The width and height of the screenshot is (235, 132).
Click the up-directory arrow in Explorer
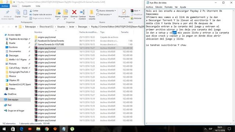pyautogui.click(x=16, y=27)
